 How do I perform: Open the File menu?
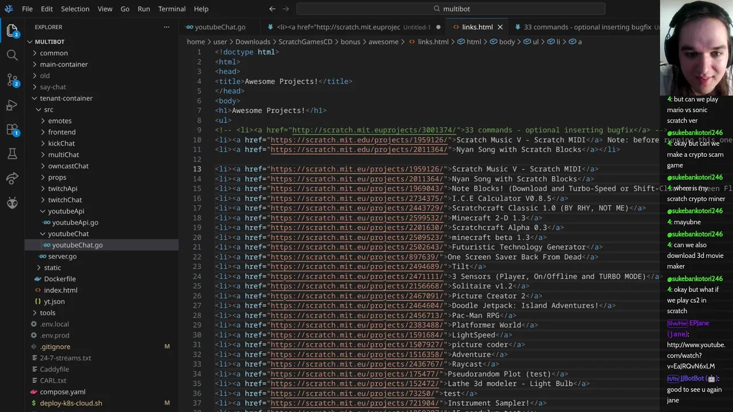[27, 9]
